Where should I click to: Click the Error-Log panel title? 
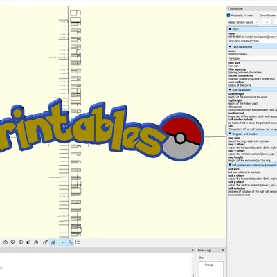[204, 250]
